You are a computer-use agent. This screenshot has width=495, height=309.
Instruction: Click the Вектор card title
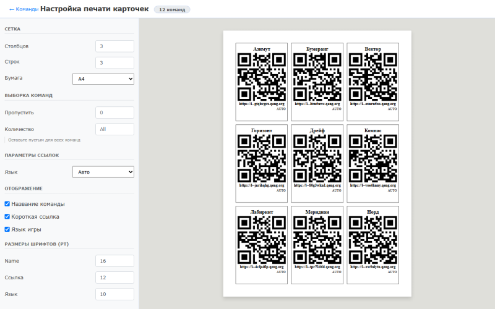point(373,49)
